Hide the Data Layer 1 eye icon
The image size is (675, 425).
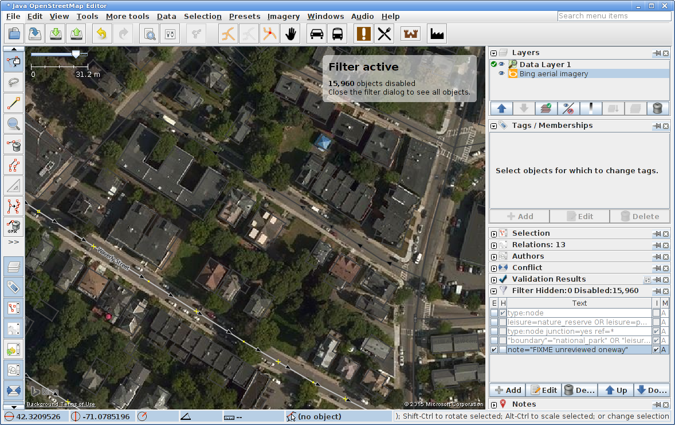pos(501,64)
